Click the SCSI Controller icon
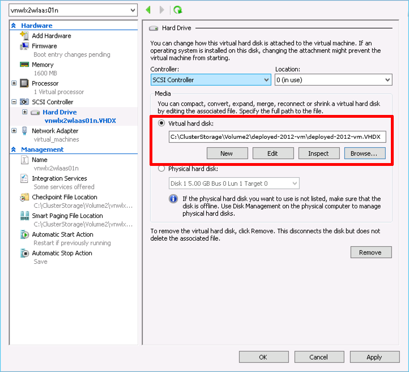Image resolution: width=409 pixels, height=372 pixels. [x=24, y=102]
